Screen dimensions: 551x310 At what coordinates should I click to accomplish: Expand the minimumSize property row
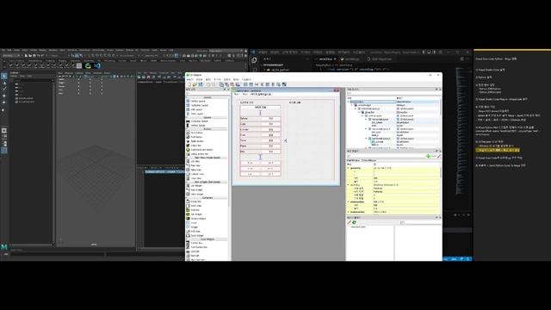pos(348,201)
